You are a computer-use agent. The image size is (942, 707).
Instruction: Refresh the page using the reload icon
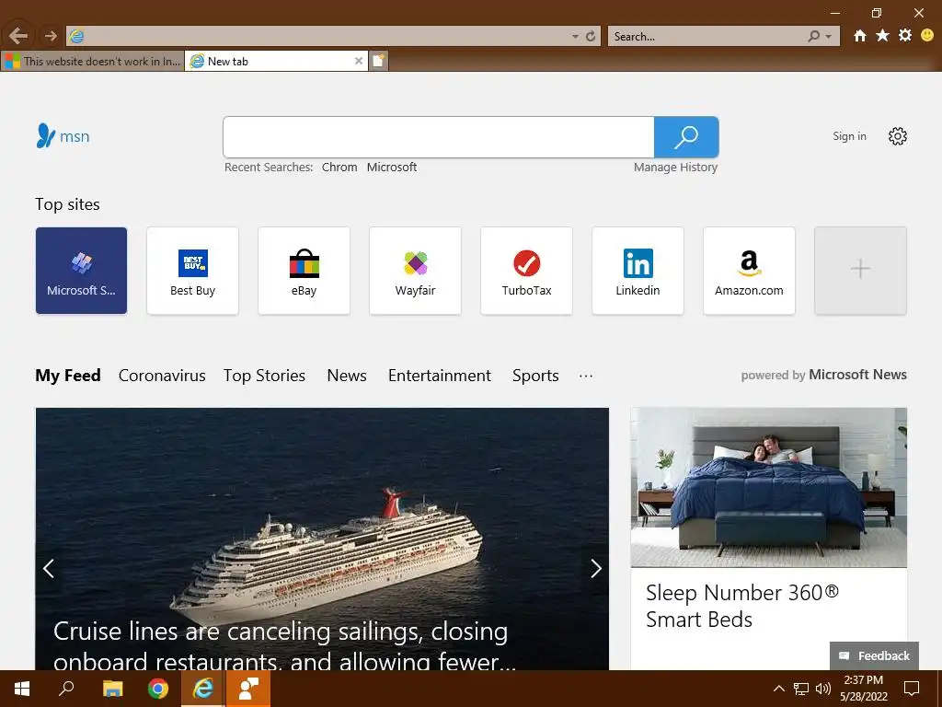[x=591, y=37]
